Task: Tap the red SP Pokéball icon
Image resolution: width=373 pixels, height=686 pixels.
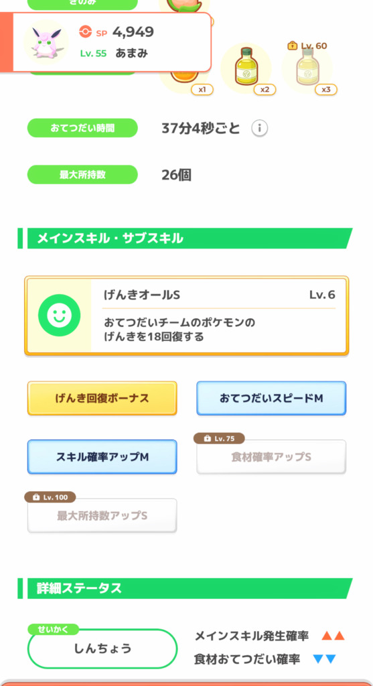Action: pyautogui.click(x=85, y=31)
